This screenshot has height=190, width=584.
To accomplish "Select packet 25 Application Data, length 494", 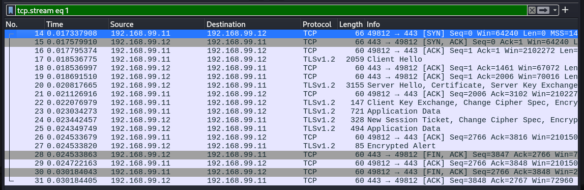I will (x=291, y=129).
